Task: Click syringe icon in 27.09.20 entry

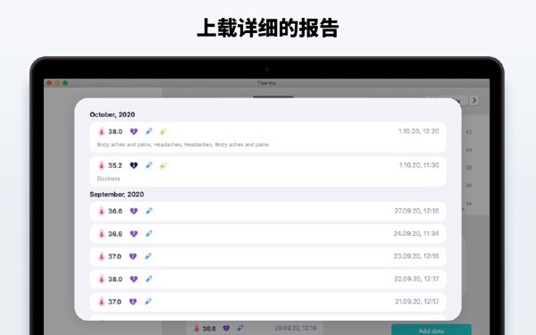Action: pyautogui.click(x=148, y=211)
